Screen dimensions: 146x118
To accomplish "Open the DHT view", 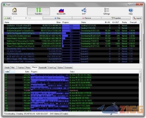I will (84, 11).
